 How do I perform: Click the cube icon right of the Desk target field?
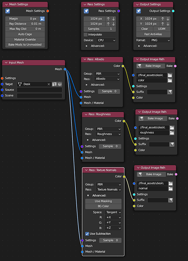point(60,84)
